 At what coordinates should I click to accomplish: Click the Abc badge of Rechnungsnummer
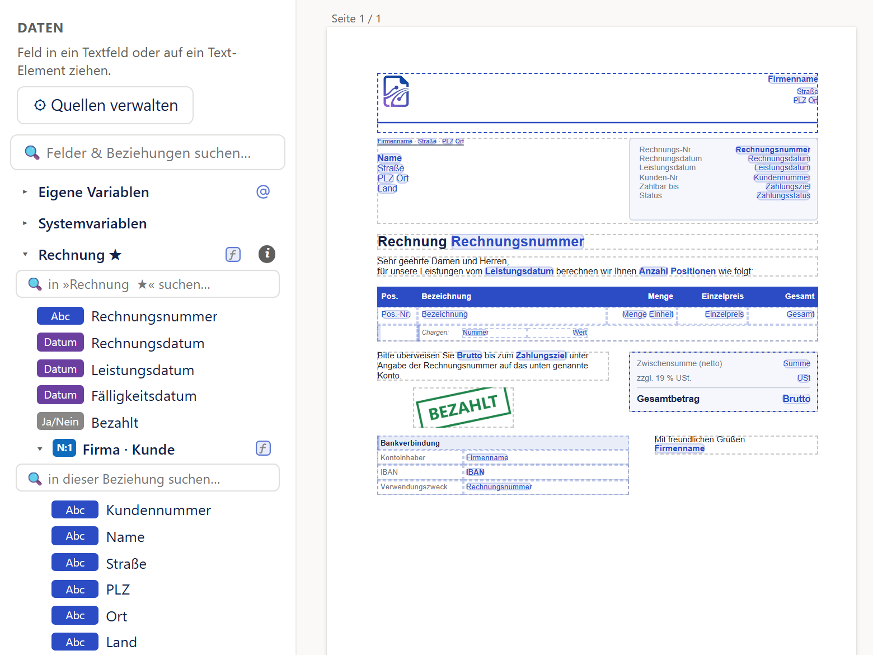tap(60, 316)
